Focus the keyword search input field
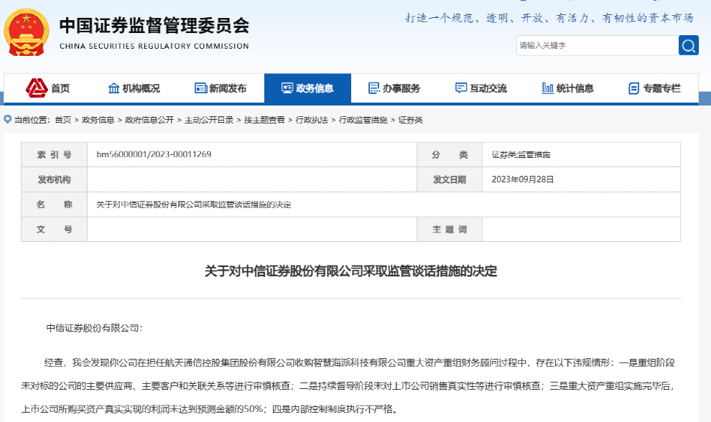The image size is (711, 422). [598, 45]
